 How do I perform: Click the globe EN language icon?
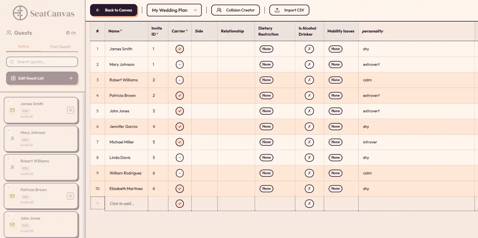click(68, 33)
